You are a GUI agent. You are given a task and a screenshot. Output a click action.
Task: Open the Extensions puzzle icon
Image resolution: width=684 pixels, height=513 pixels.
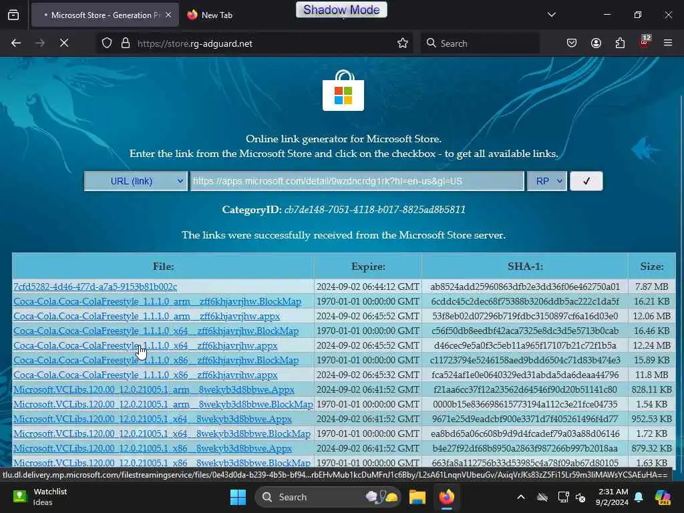[x=620, y=43]
